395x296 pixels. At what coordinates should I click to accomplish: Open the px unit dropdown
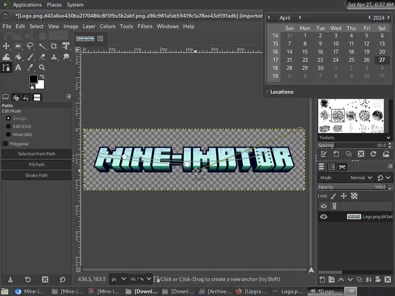(x=119, y=279)
